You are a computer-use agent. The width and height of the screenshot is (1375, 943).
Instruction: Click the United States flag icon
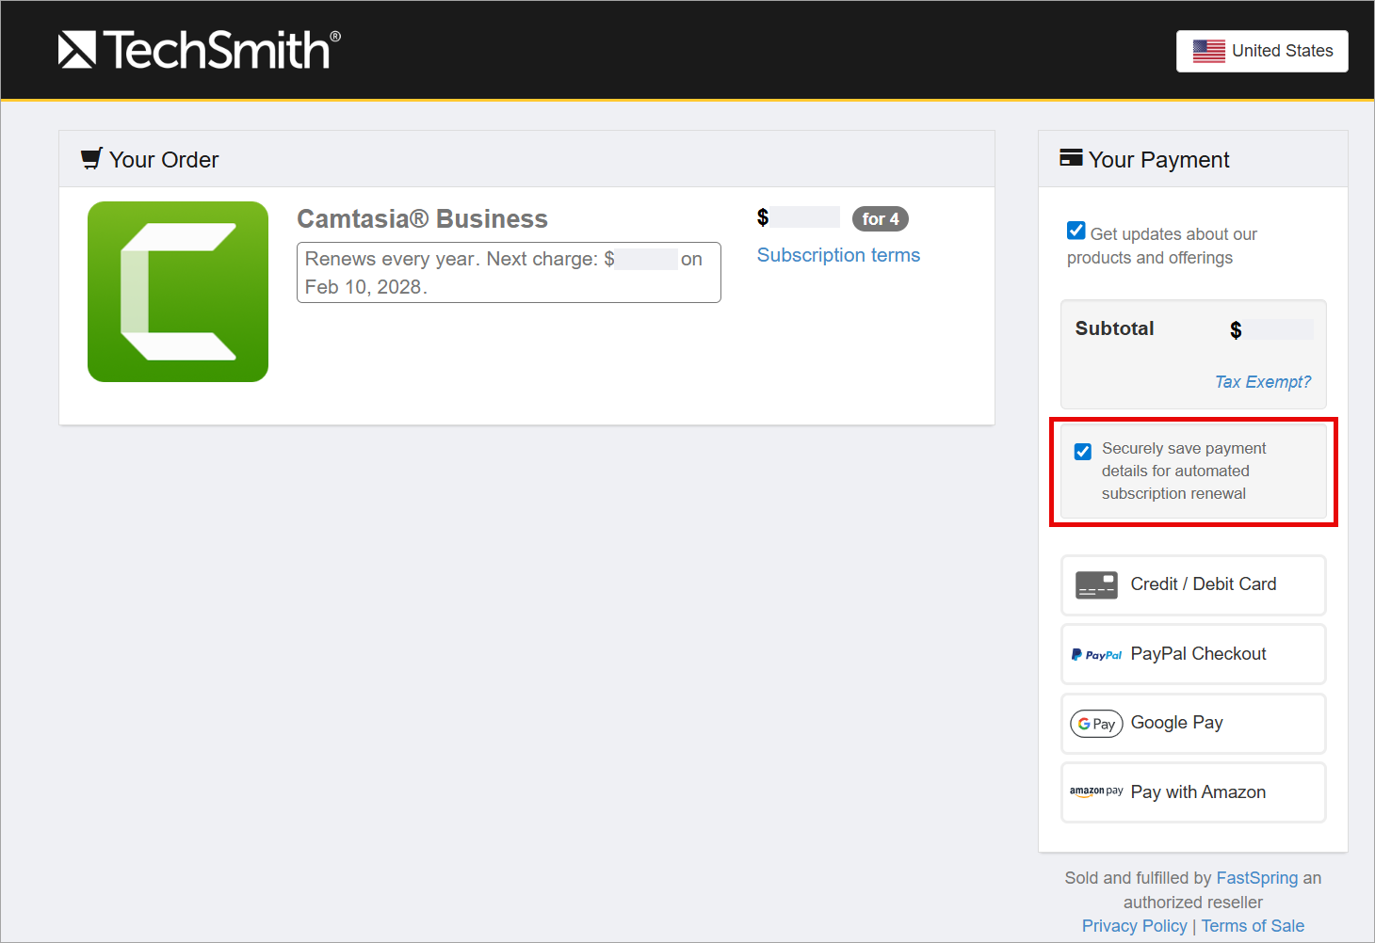click(1209, 51)
